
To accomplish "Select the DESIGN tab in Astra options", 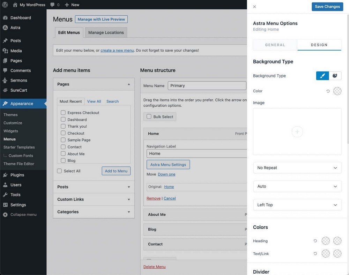I will (319, 45).
